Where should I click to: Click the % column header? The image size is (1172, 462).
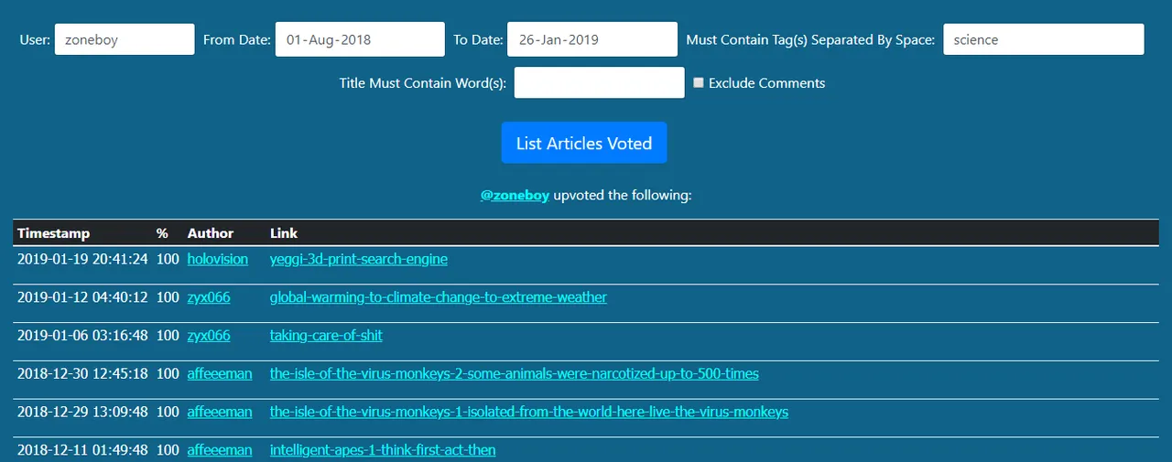[162, 233]
